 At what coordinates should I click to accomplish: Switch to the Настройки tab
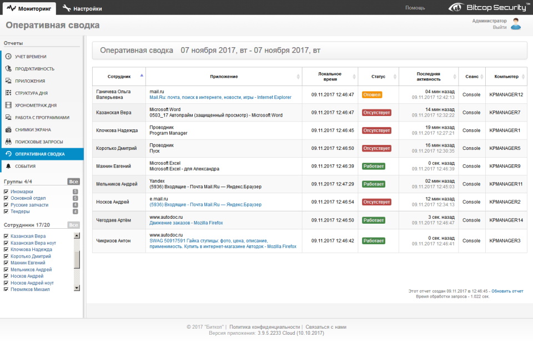(82, 8)
